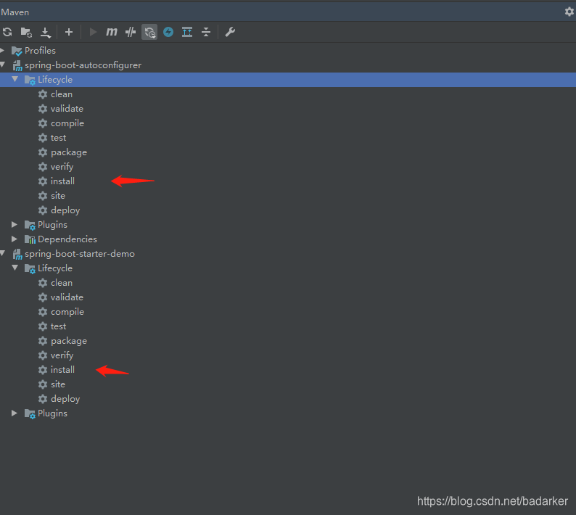Expand starter-demo Plugins node
This screenshot has width=576, height=515.
(15, 413)
